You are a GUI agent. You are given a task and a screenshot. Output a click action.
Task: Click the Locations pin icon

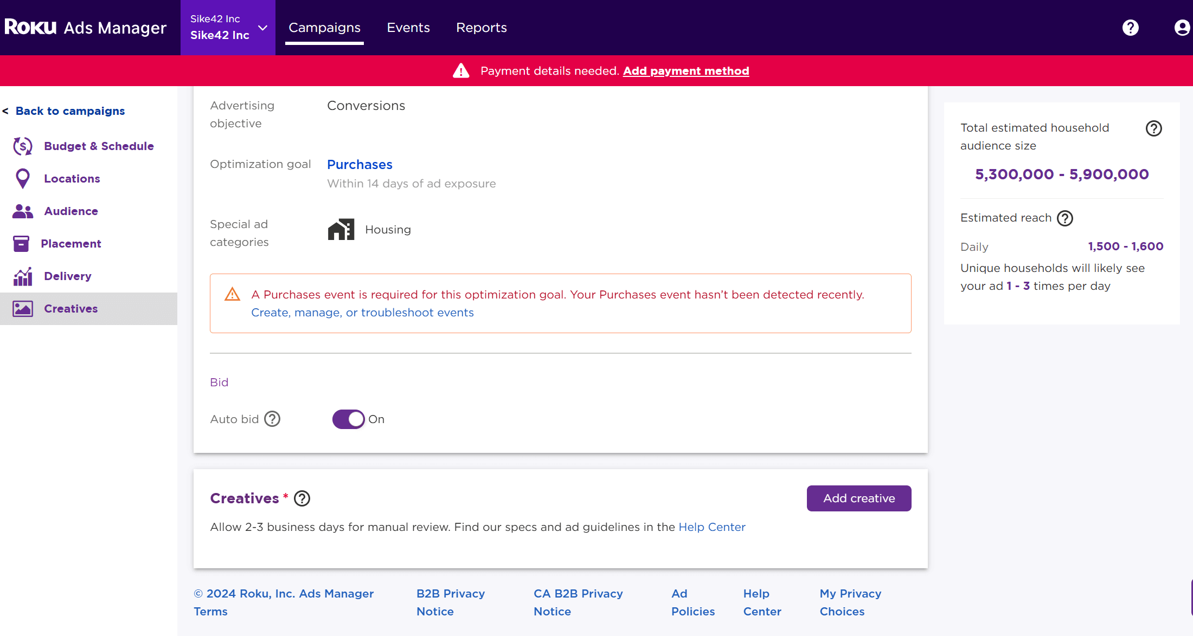pyautogui.click(x=23, y=179)
